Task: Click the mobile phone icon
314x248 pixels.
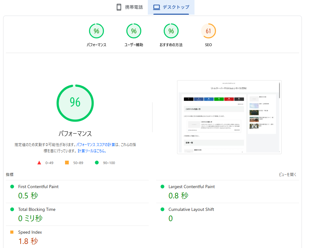Action: (119, 7)
